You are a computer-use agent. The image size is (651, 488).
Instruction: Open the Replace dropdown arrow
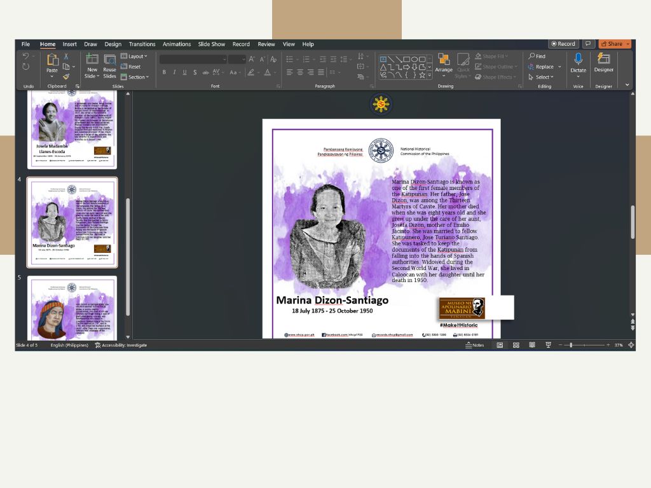(x=559, y=66)
